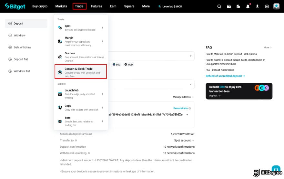284x179 pixels.
Task: Expand the Spot submenu arrow
Action: pyautogui.click(x=103, y=27)
